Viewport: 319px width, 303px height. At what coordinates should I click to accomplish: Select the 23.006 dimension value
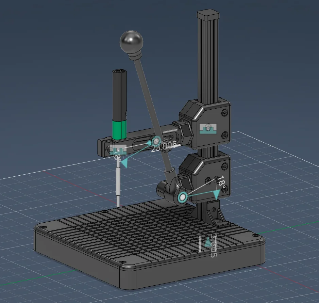[164, 146]
